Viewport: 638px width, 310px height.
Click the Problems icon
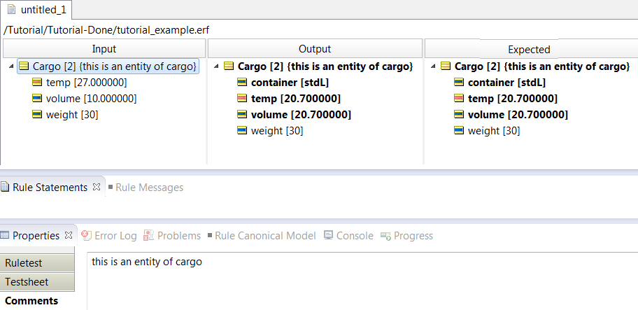point(148,236)
